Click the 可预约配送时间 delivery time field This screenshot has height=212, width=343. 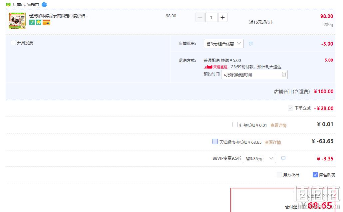pos(254,75)
